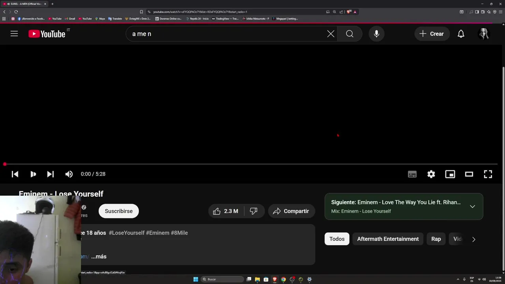This screenshot has height=284, width=505.
Task: Select the Aftermath Entertainment chip
Action: 388,239
